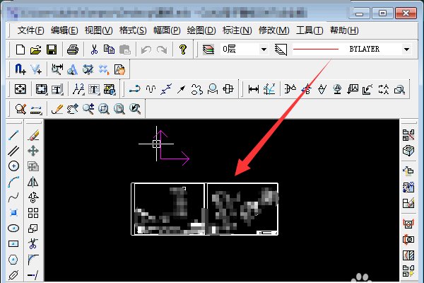Select the Ellipse drawing tool

pyautogui.click(x=13, y=228)
